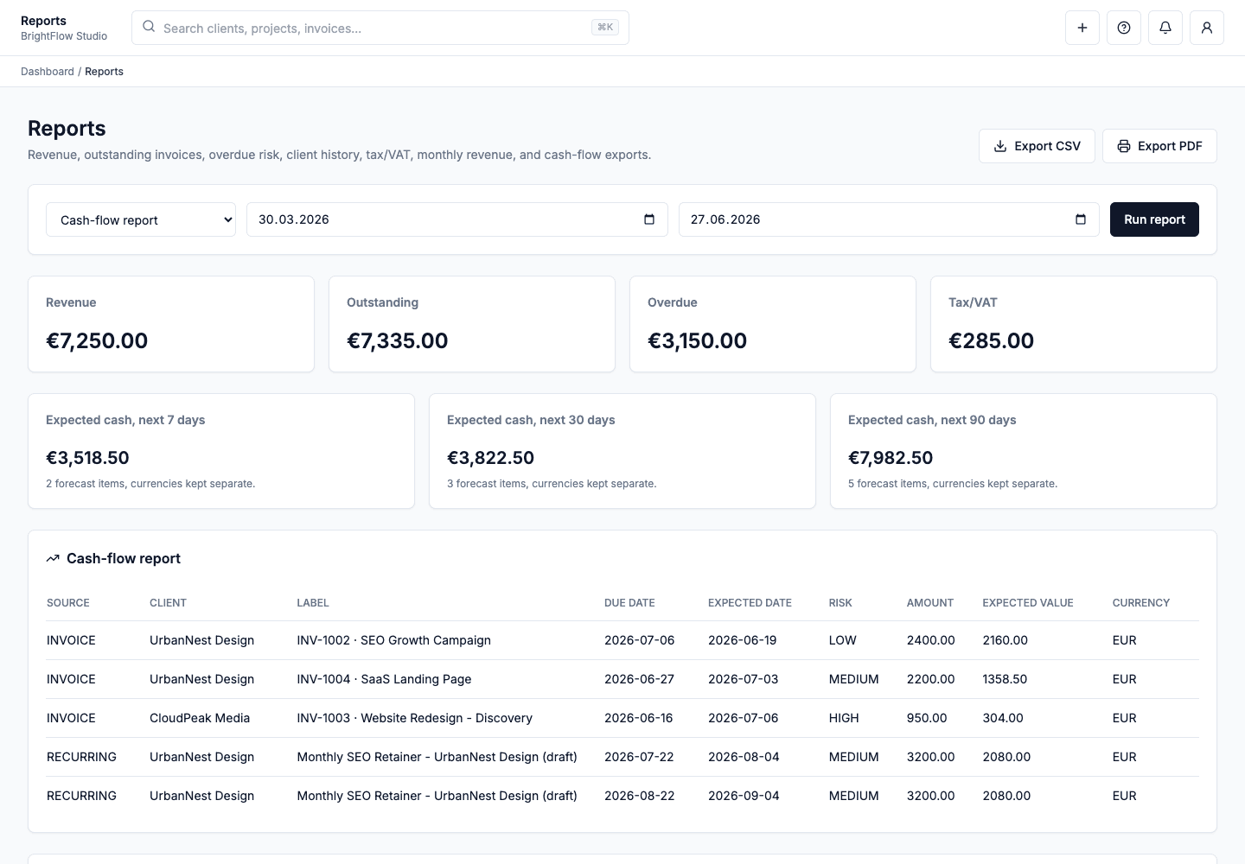This screenshot has height=864, width=1245.
Task: Click the expected value 2160.00 cell
Action: (x=1006, y=640)
